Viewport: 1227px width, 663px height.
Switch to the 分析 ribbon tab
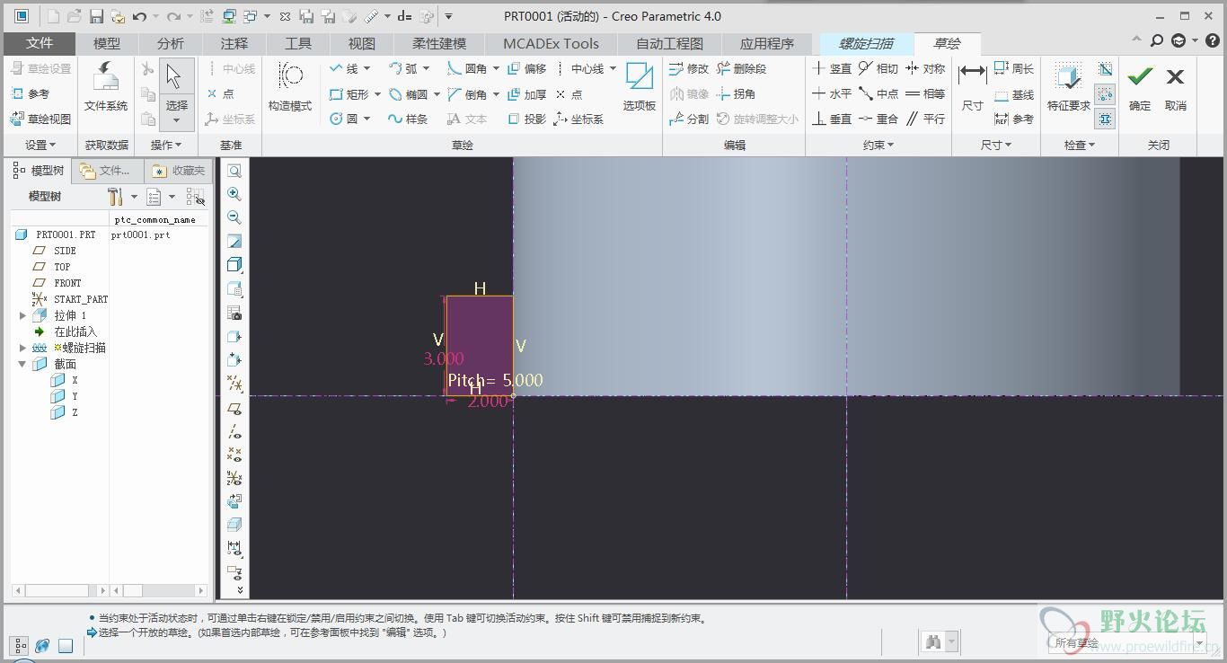[171, 43]
